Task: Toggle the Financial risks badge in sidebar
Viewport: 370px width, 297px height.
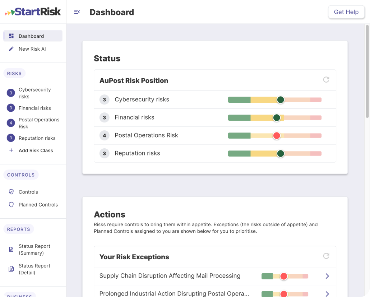Action: 10,108
